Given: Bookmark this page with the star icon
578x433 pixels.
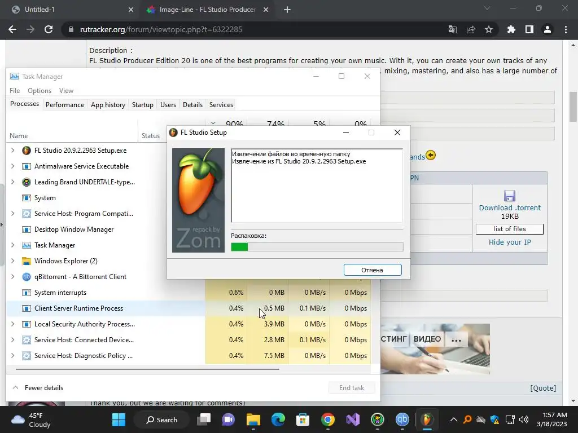Looking at the screenshot, I should pyautogui.click(x=489, y=29).
